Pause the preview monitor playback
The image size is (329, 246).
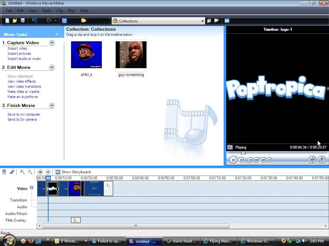tap(233, 160)
